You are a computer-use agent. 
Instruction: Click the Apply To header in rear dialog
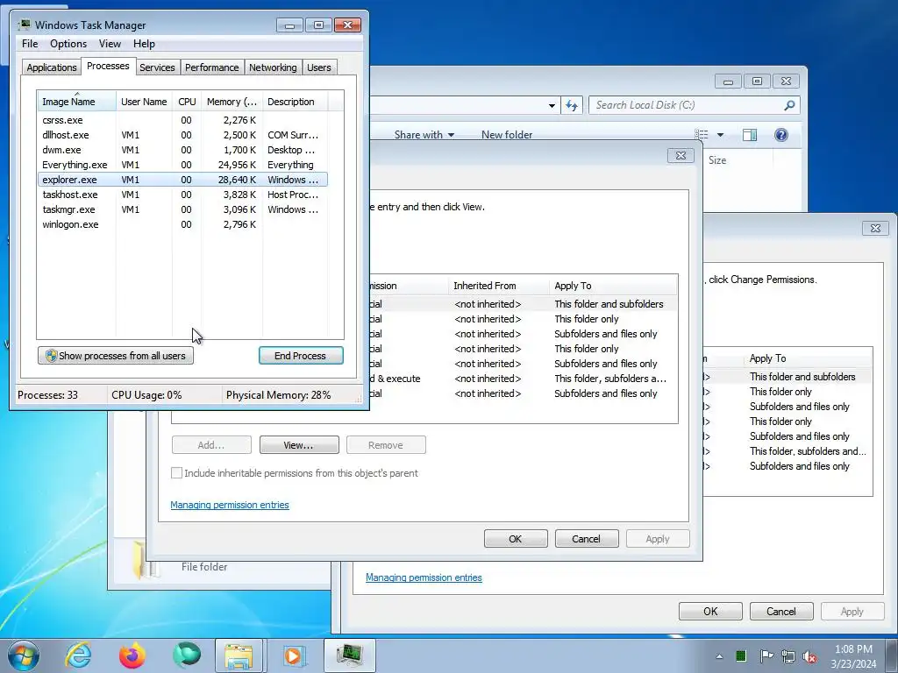(x=808, y=358)
